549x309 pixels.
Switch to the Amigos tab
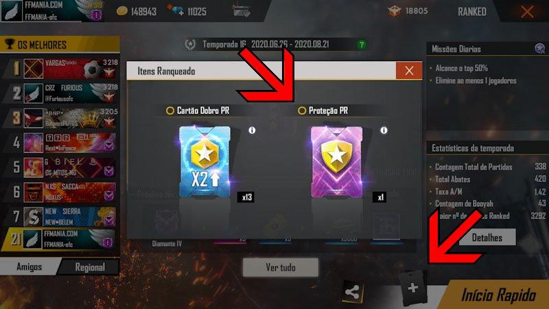30,267
